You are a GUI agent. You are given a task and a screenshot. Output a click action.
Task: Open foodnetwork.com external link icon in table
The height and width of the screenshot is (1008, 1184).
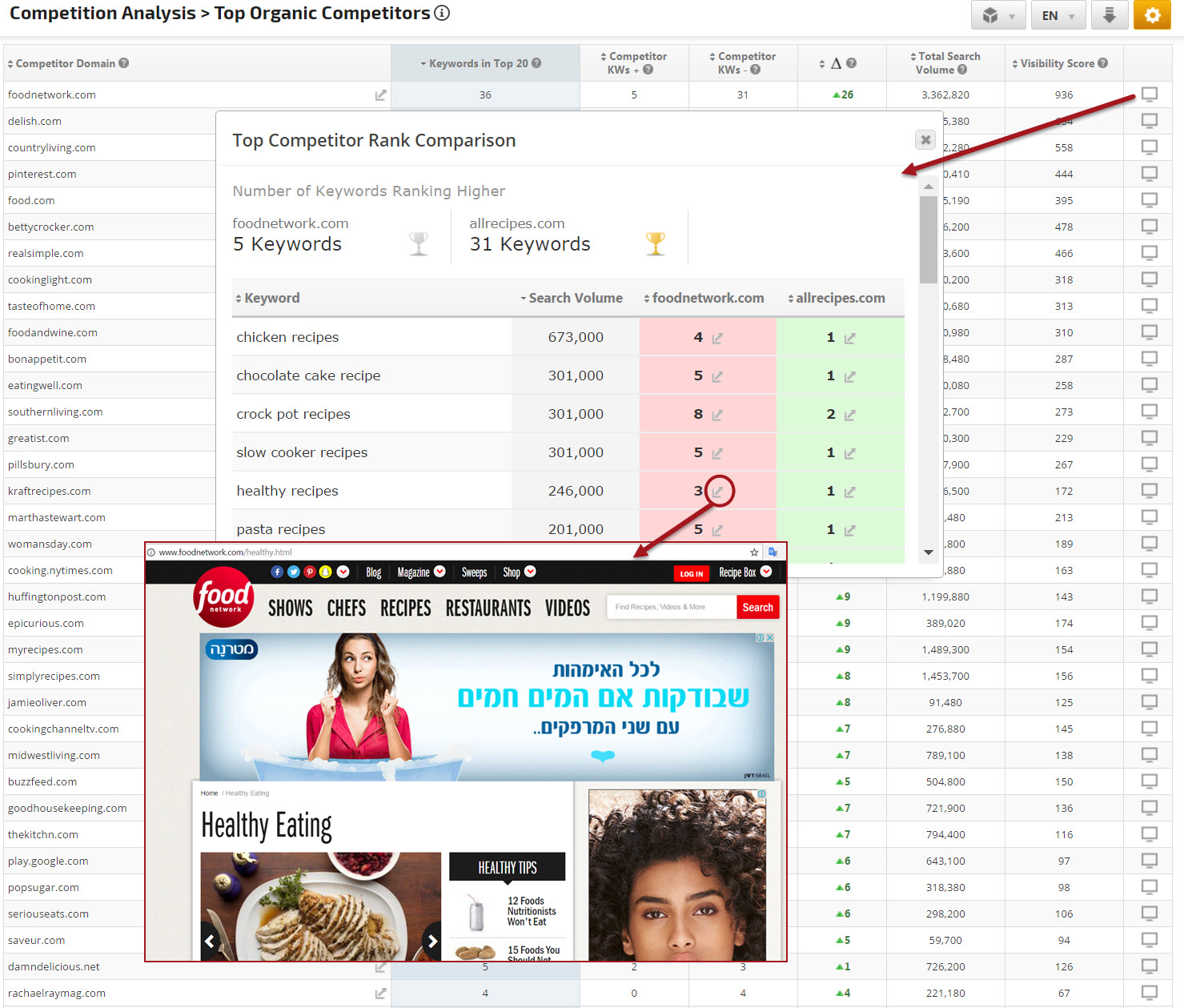380,95
